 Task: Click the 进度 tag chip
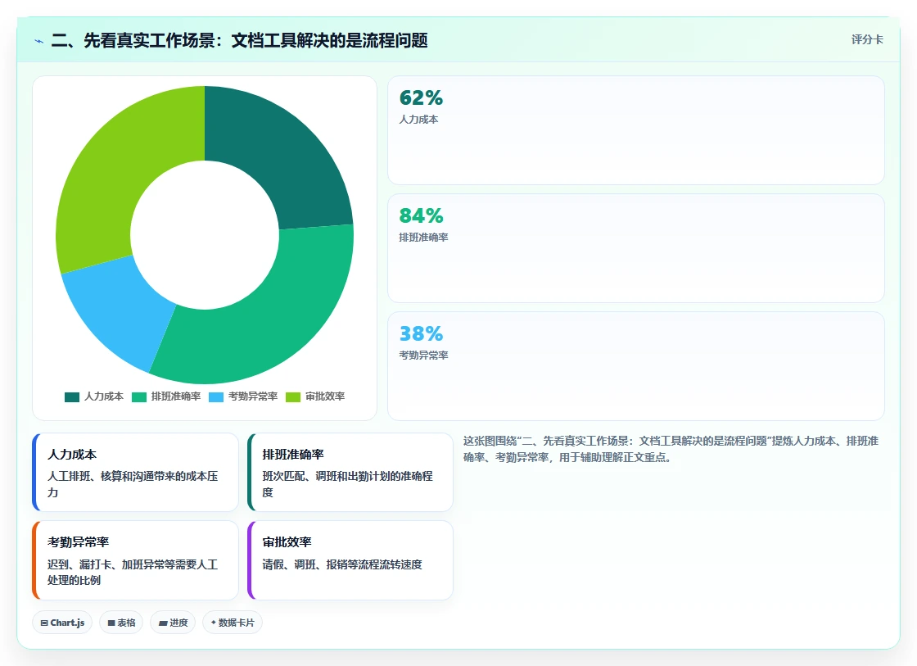(173, 623)
